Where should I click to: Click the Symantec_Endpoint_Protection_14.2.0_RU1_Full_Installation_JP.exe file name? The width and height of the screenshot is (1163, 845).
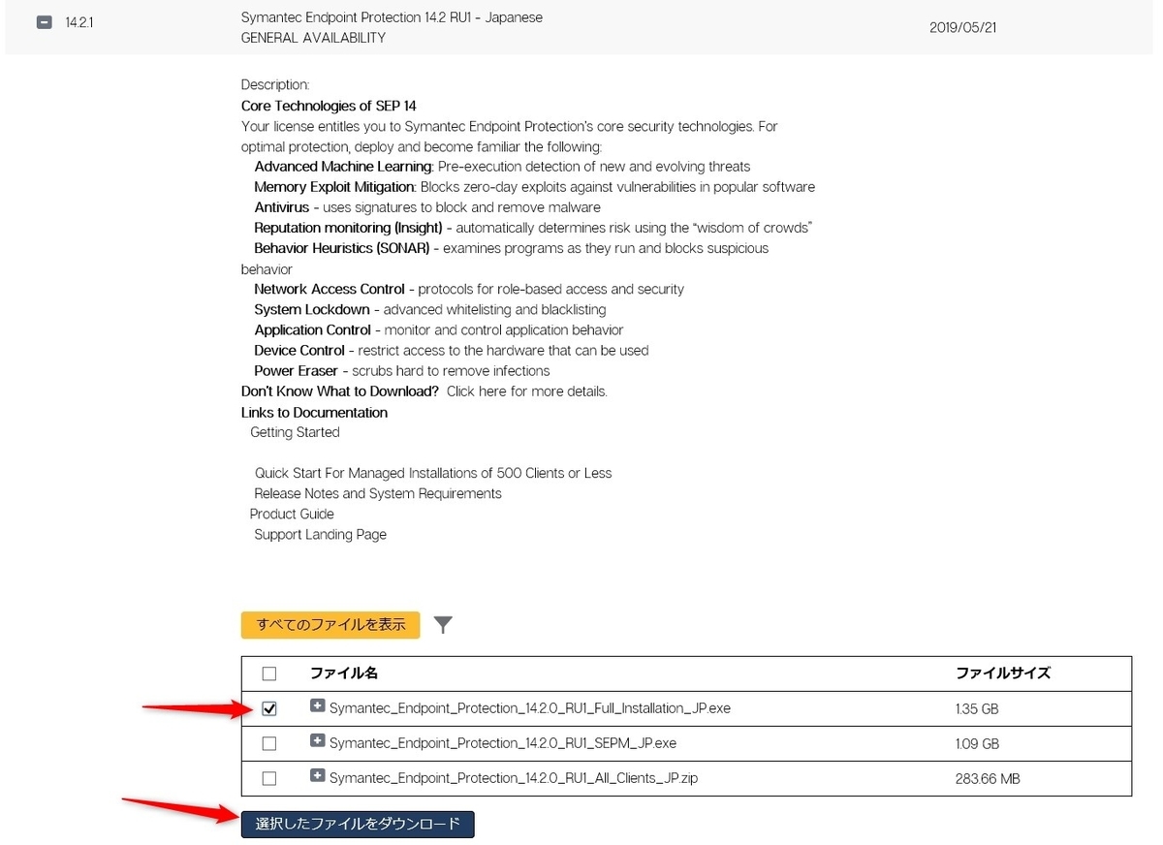click(530, 708)
